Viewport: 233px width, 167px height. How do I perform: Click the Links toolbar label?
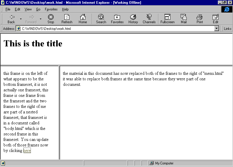click(x=227, y=28)
